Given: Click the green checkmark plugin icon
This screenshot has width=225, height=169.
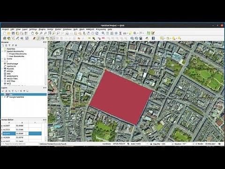Looking at the screenshot, I should [x=149, y=33].
